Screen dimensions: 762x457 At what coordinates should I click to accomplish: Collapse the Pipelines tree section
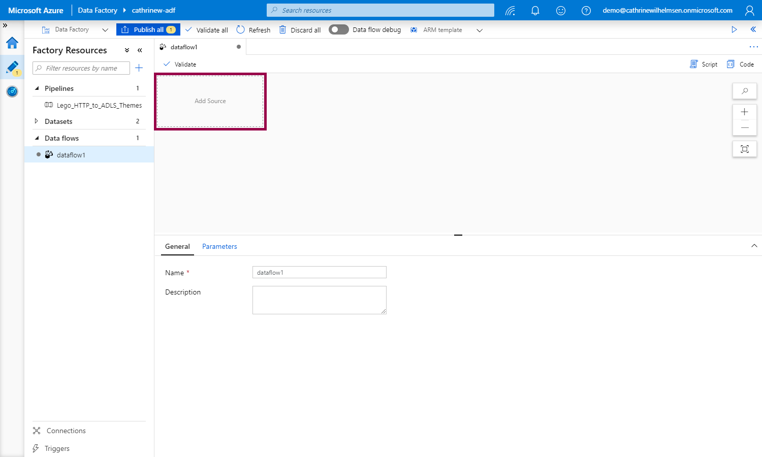click(x=37, y=88)
